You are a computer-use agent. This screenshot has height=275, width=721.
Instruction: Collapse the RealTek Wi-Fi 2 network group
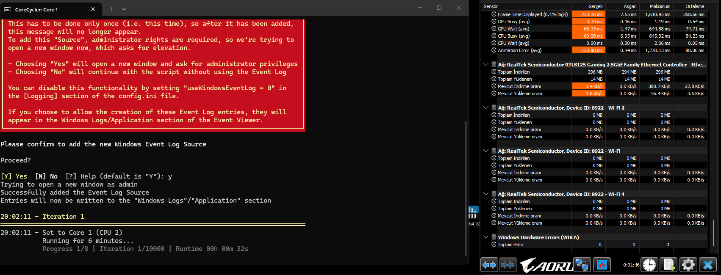click(486, 108)
